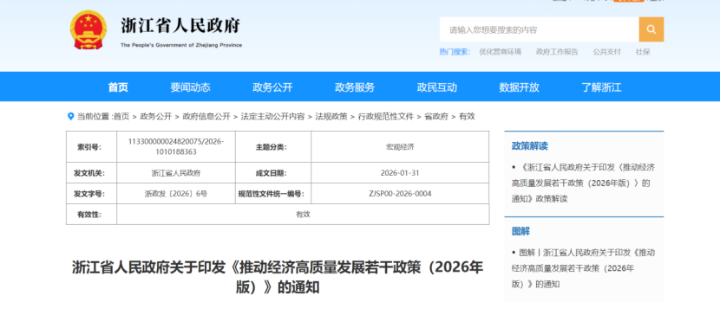Click the 主题分类 label cell
This screenshot has width=720, height=315.
pos(273,146)
